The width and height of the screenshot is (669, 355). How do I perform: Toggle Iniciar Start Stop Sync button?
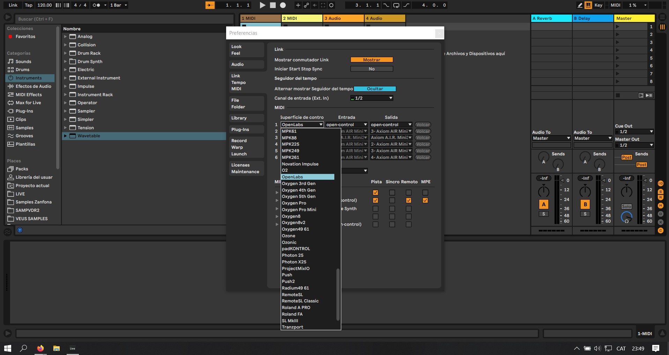[x=372, y=69]
